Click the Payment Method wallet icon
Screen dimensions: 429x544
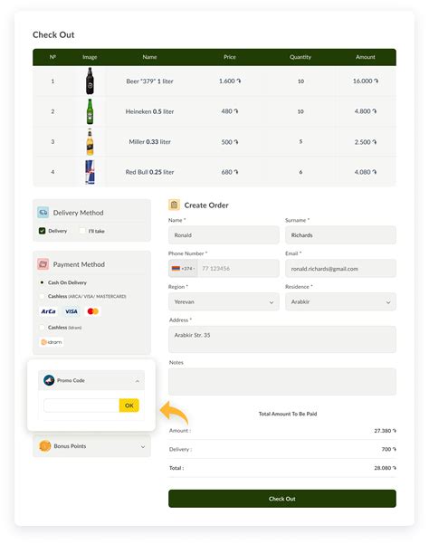click(x=43, y=264)
